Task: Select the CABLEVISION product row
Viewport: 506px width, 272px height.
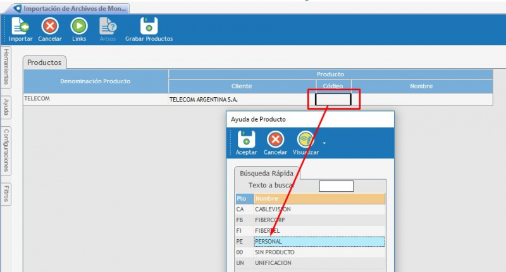Action: 319,210
